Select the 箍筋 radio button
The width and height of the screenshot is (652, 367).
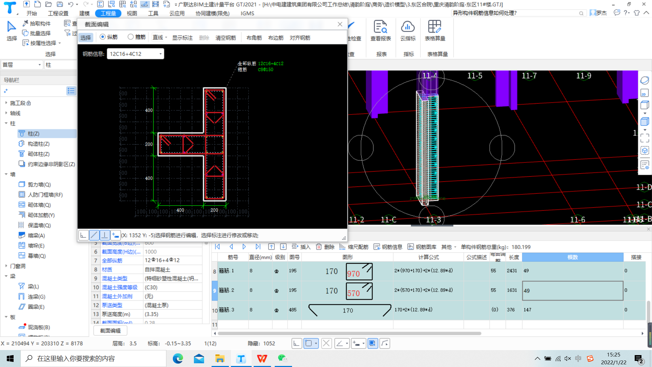[130, 37]
